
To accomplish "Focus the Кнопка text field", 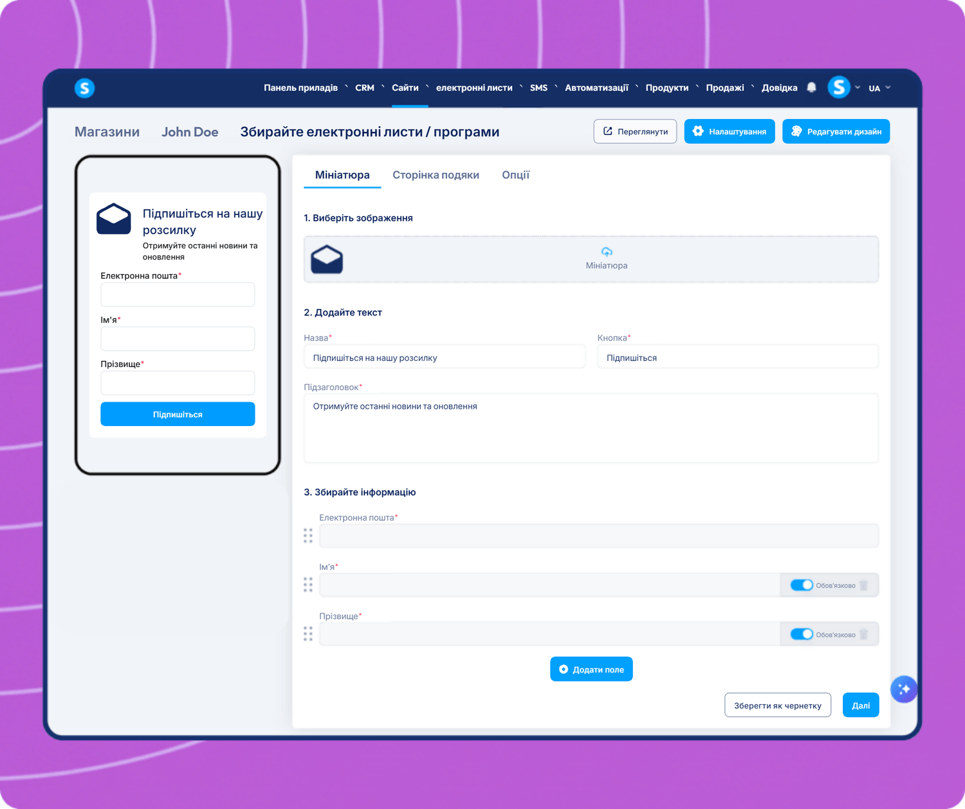I will [738, 357].
